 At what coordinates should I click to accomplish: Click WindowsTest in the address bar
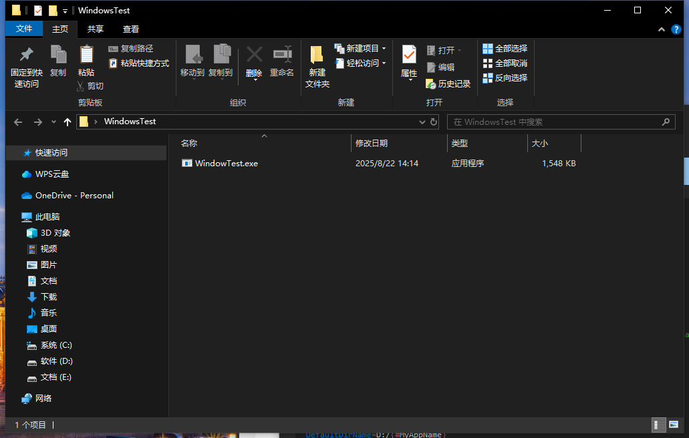click(130, 122)
